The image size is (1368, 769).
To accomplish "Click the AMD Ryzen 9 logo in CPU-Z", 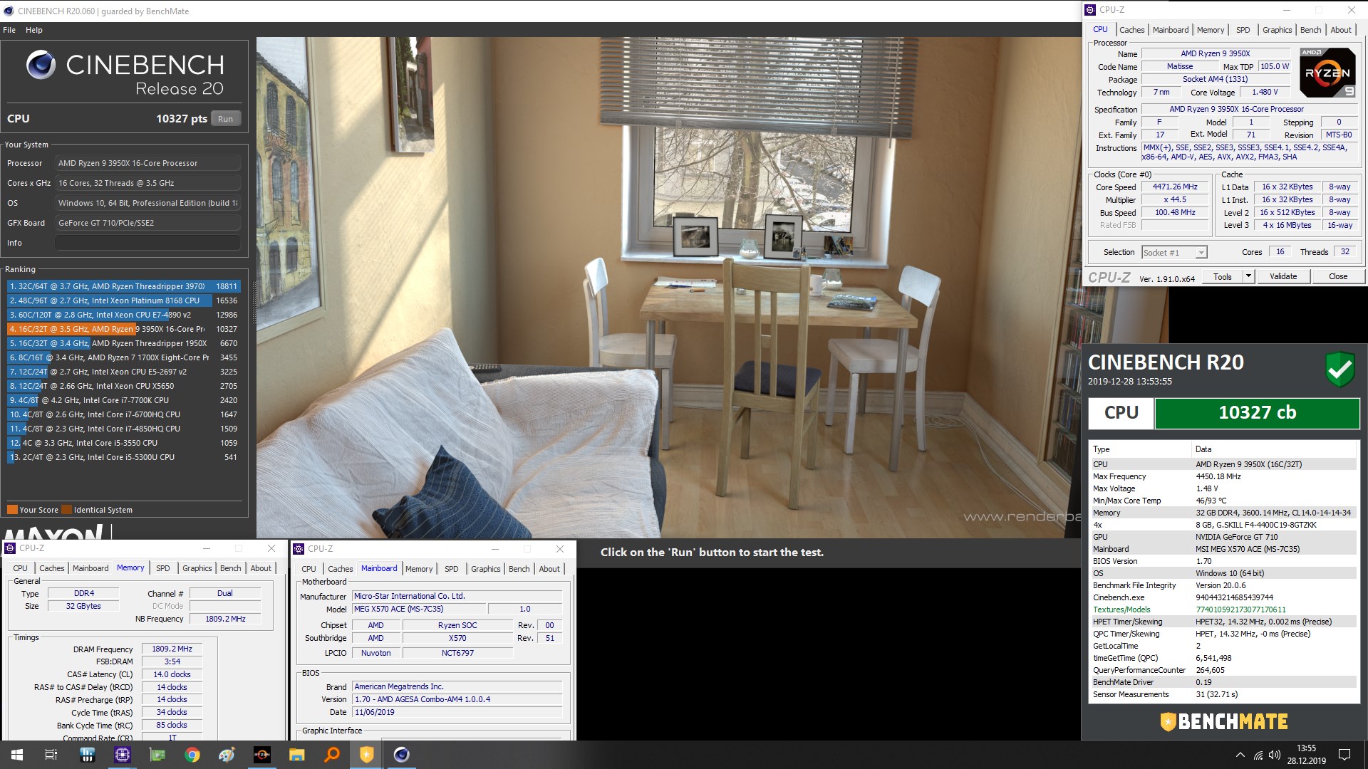I will pyautogui.click(x=1327, y=73).
